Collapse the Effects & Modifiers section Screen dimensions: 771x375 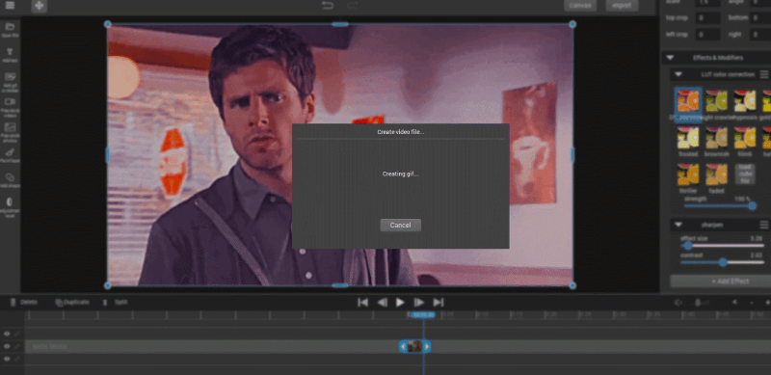[670, 58]
